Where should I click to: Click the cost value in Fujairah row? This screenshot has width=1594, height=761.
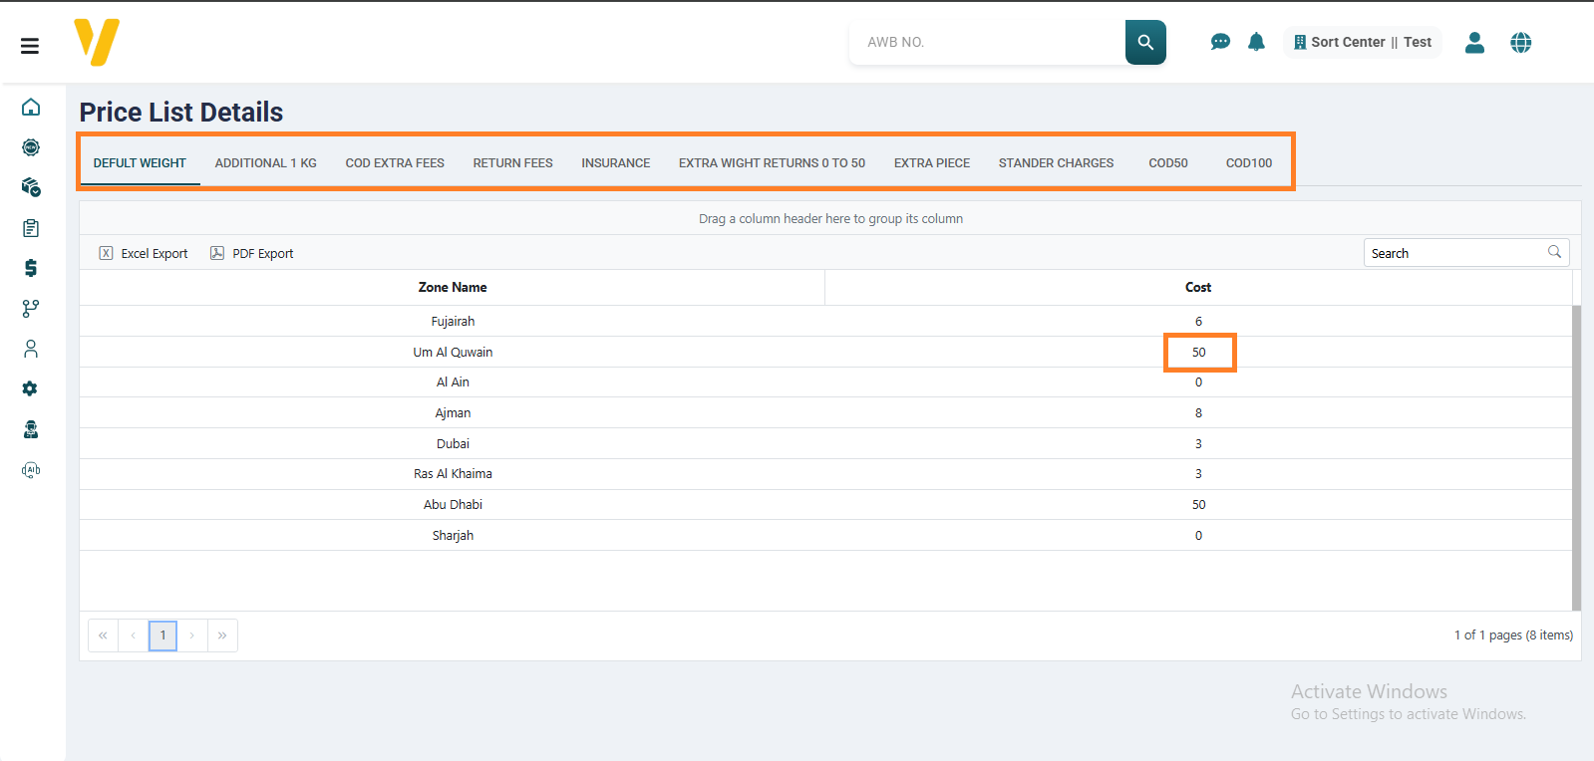[x=1198, y=321]
